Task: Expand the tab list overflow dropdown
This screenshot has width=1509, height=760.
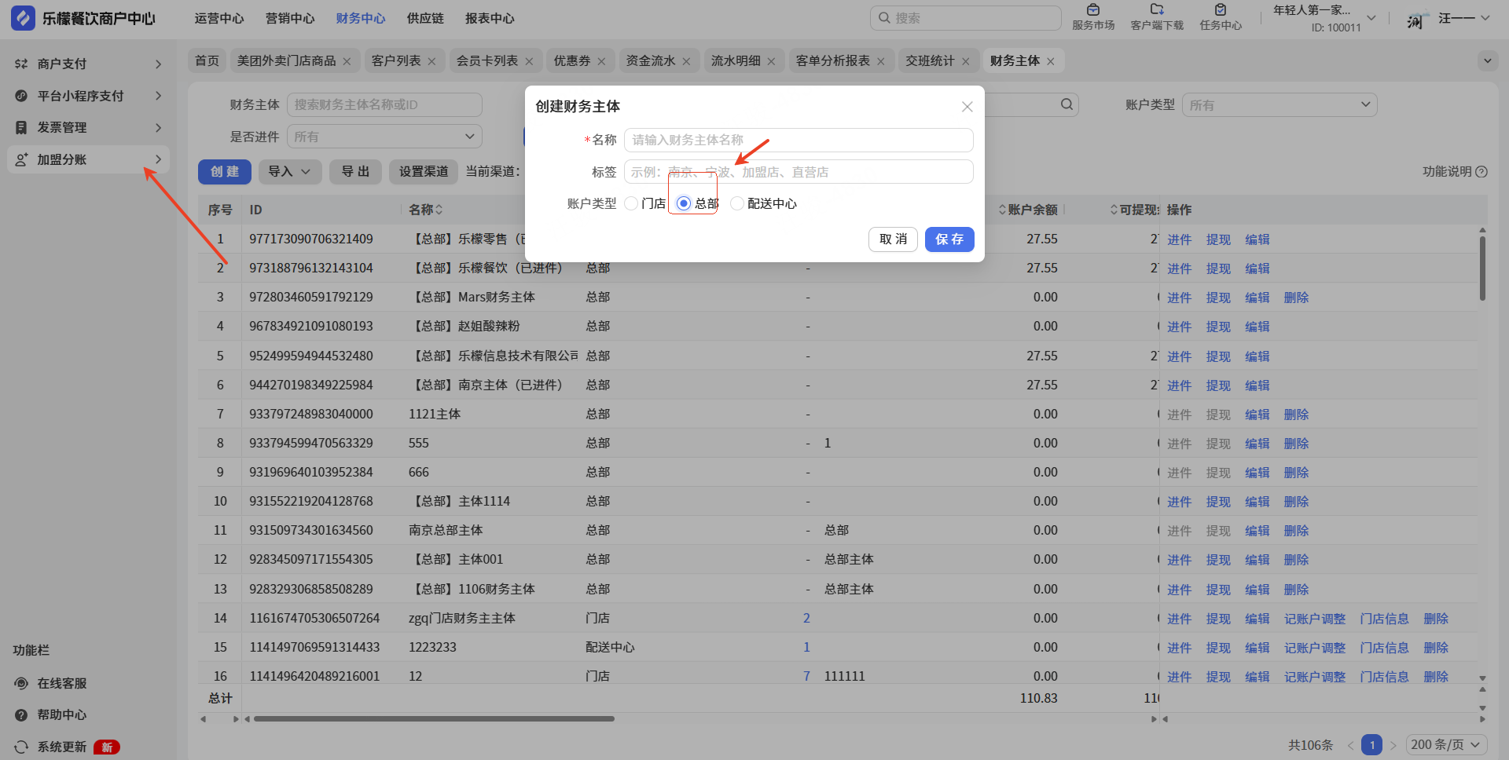Action: (1487, 60)
